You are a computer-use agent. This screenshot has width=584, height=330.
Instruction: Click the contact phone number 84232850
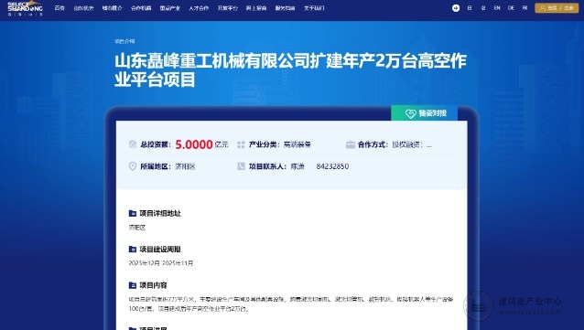pos(332,166)
